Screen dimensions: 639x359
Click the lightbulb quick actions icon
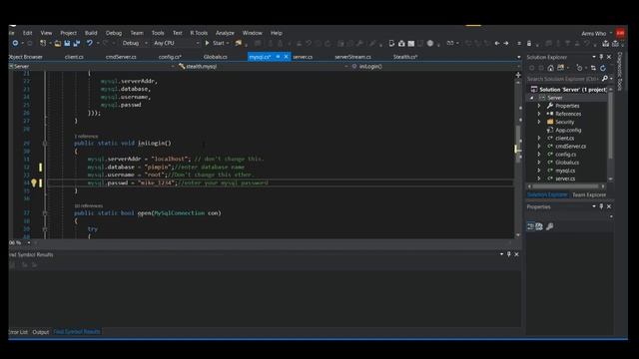click(x=34, y=182)
